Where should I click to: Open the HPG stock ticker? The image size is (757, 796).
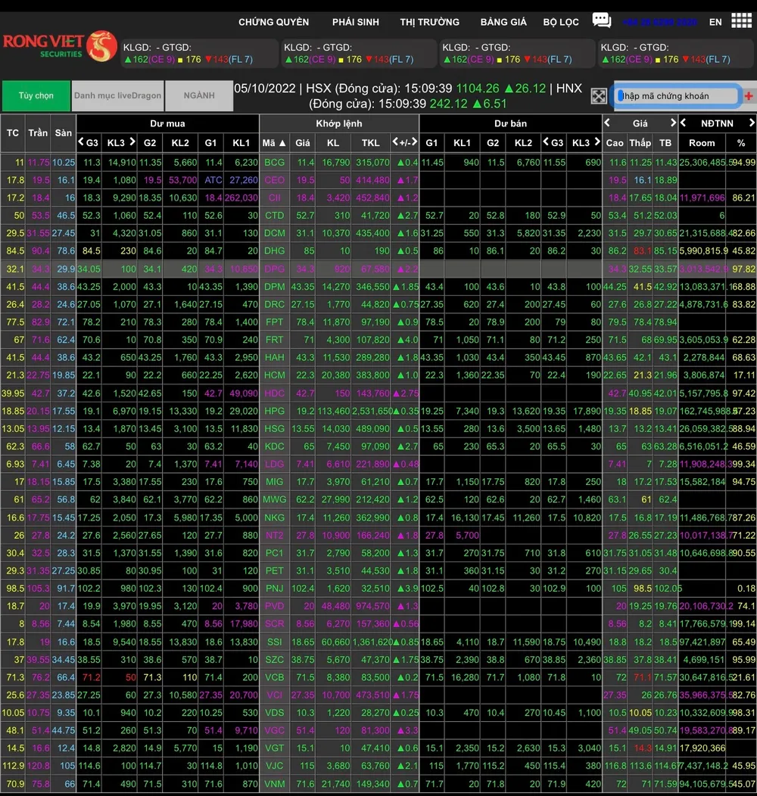click(274, 411)
